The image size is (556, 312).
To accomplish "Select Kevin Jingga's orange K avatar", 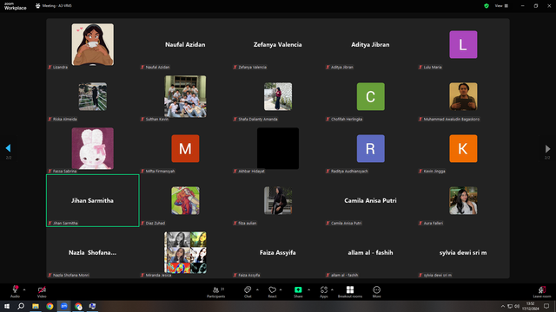I will click(x=463, y=148).
